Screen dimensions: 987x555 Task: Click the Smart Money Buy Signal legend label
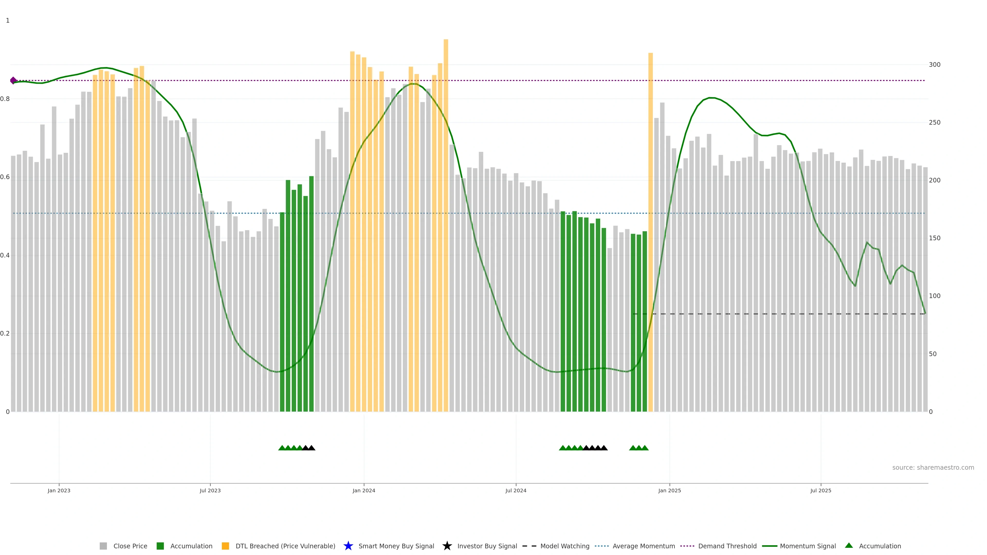pos(396,546)
